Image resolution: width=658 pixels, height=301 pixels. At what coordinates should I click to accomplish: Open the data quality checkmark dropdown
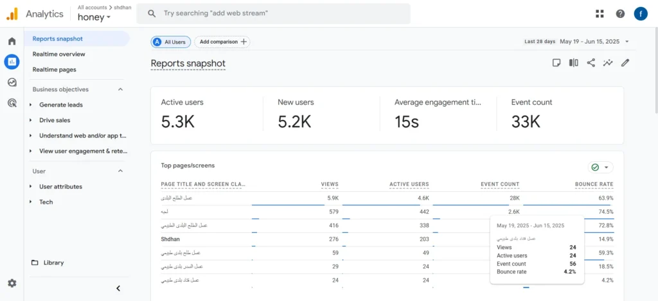pos(601,168)
